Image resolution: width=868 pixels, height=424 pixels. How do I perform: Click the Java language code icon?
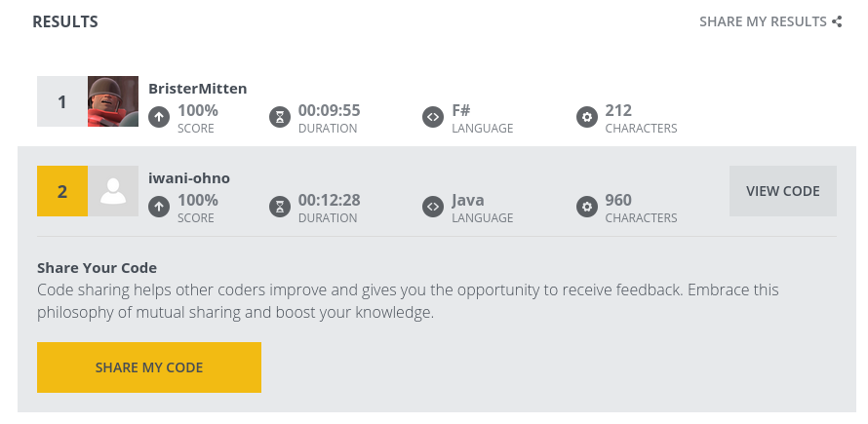[x=433, y=207]
